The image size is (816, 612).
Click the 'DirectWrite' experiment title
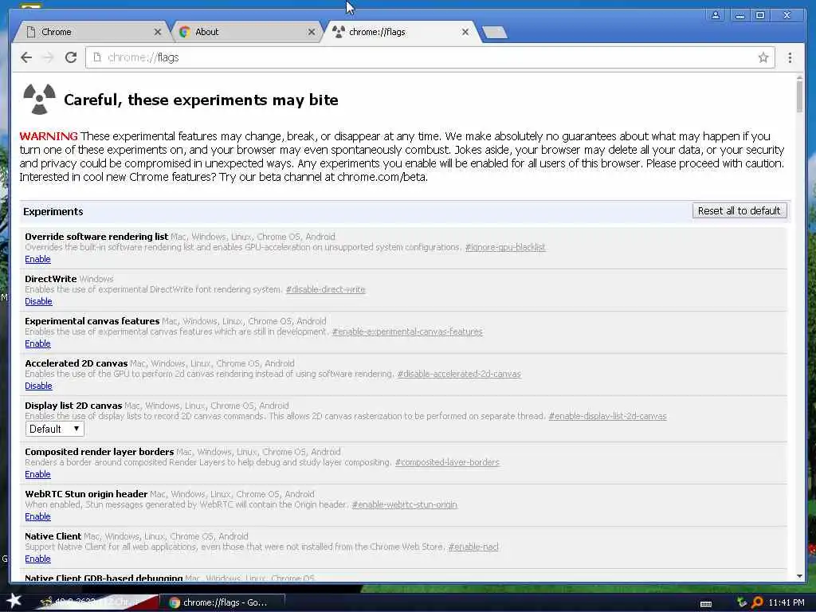(x=50, y=279)
